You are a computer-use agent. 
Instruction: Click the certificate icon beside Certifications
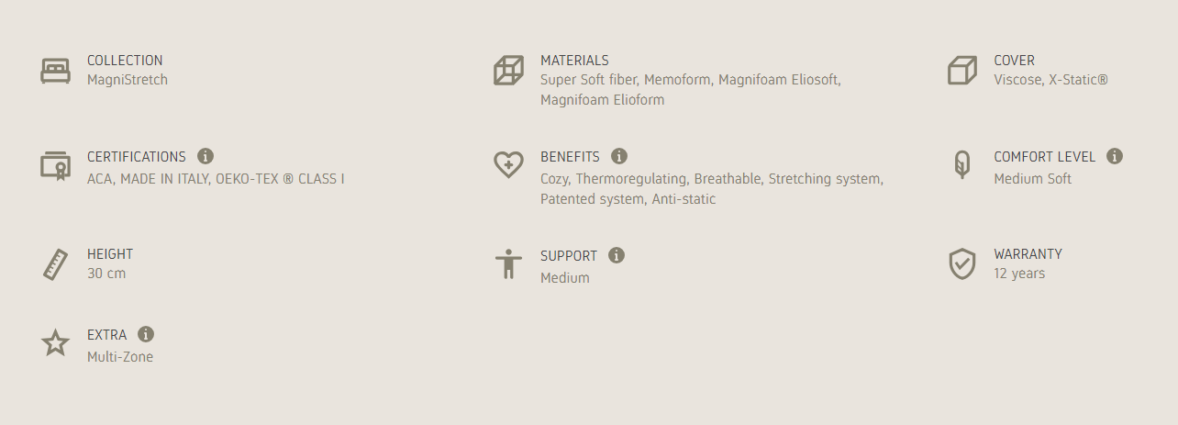(x=55, y=166)
